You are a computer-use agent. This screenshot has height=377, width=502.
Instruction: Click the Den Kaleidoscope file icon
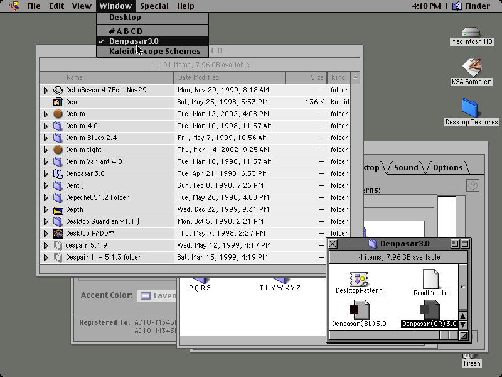click(x=58, y=102)
